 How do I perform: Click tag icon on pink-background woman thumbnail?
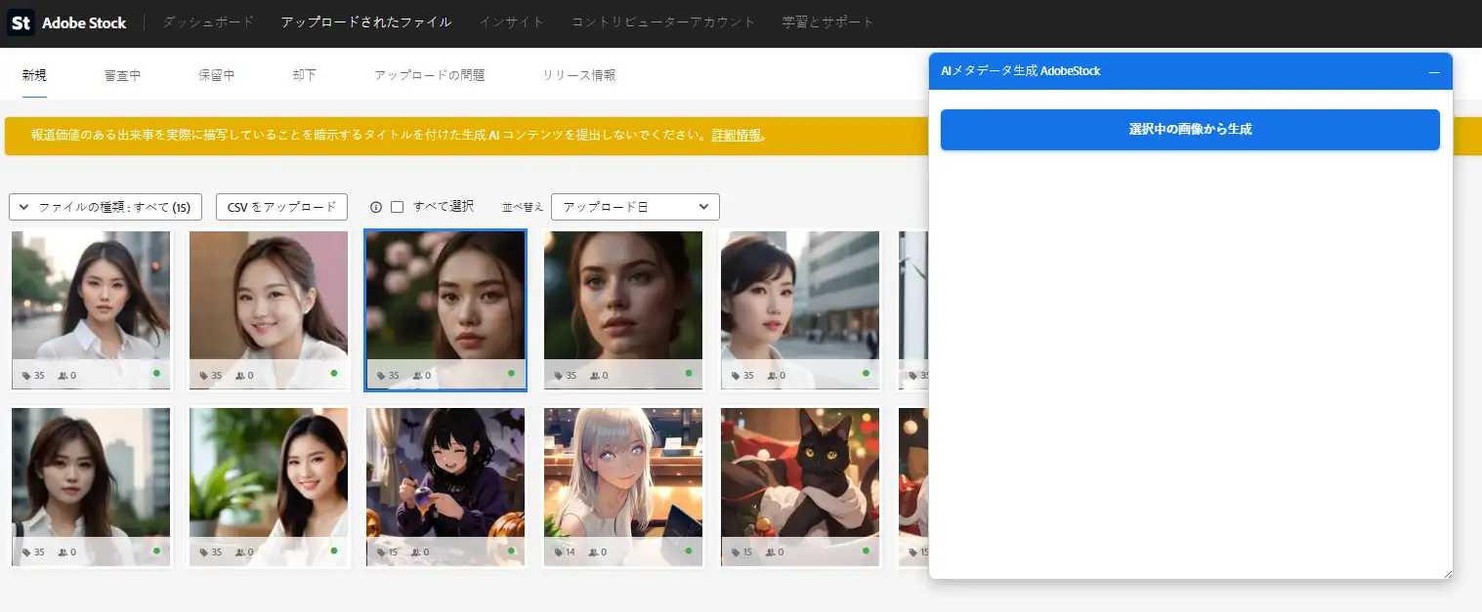[204, 375]
